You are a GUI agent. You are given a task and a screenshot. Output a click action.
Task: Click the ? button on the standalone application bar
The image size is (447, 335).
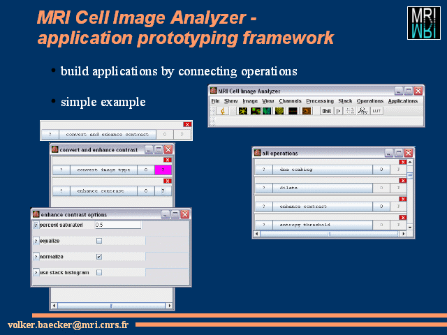[50, 134]
